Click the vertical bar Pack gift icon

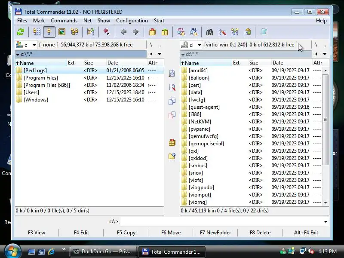pos(172,142)
